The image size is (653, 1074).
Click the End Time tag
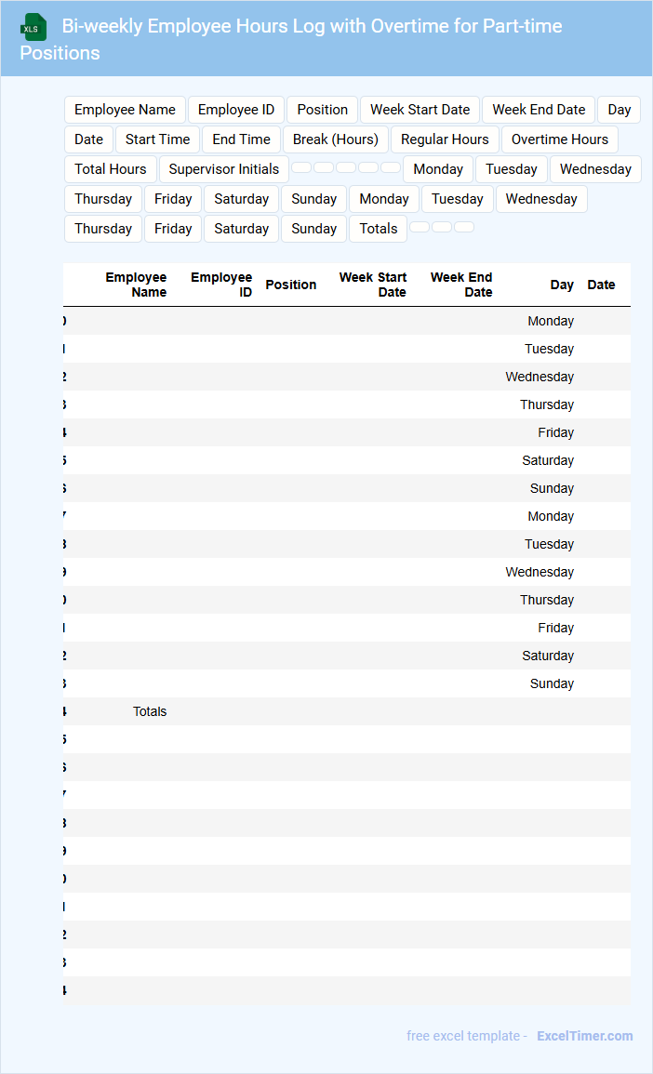click(241, 139)
